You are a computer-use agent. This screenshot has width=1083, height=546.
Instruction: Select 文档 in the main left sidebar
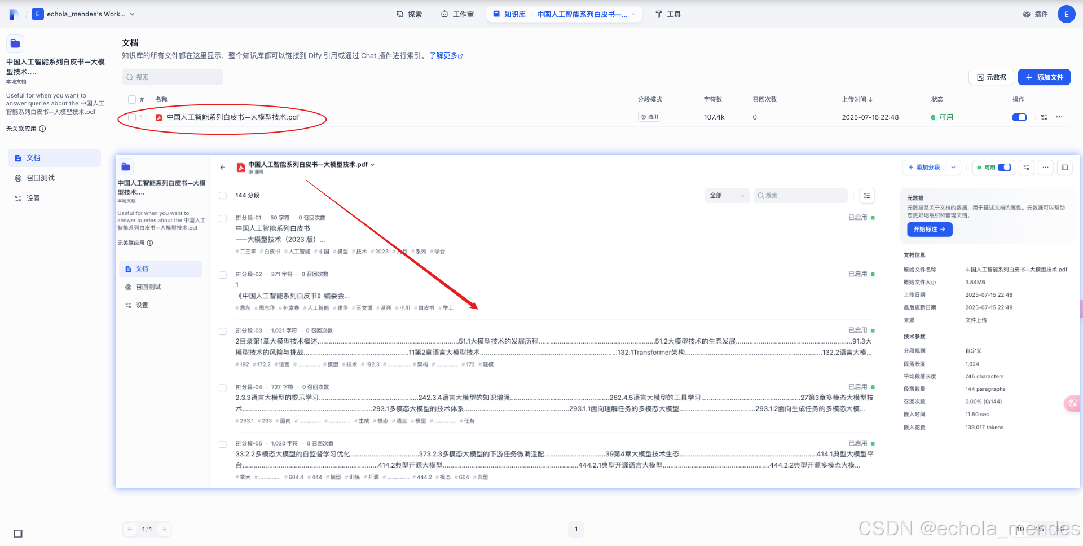point(54,158)
